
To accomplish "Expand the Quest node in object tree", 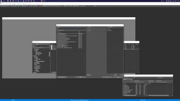I will click(35, 50).
